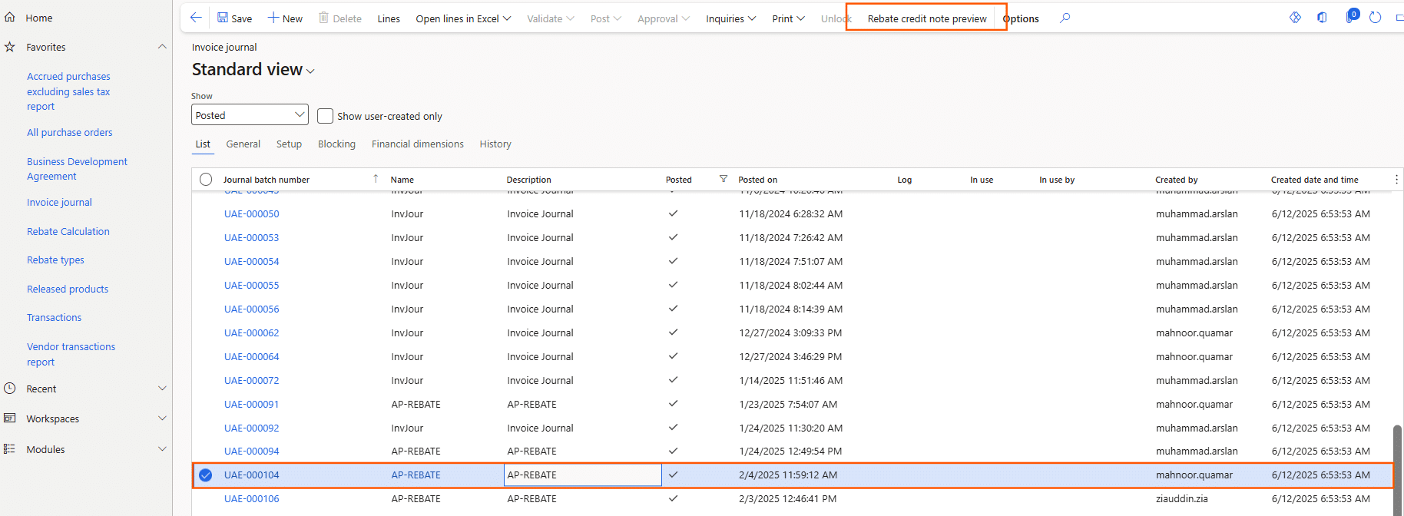Switch to the Financial dimensions tab
This screenshot has height=516, width=1404.
coord(417,144)
